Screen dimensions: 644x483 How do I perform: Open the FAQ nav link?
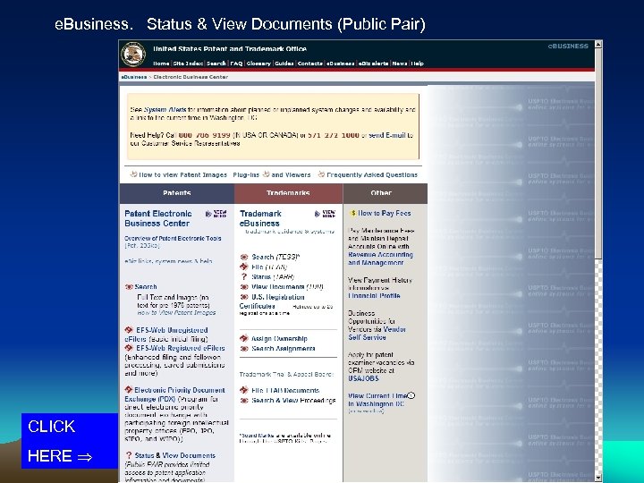pos(236,64)
